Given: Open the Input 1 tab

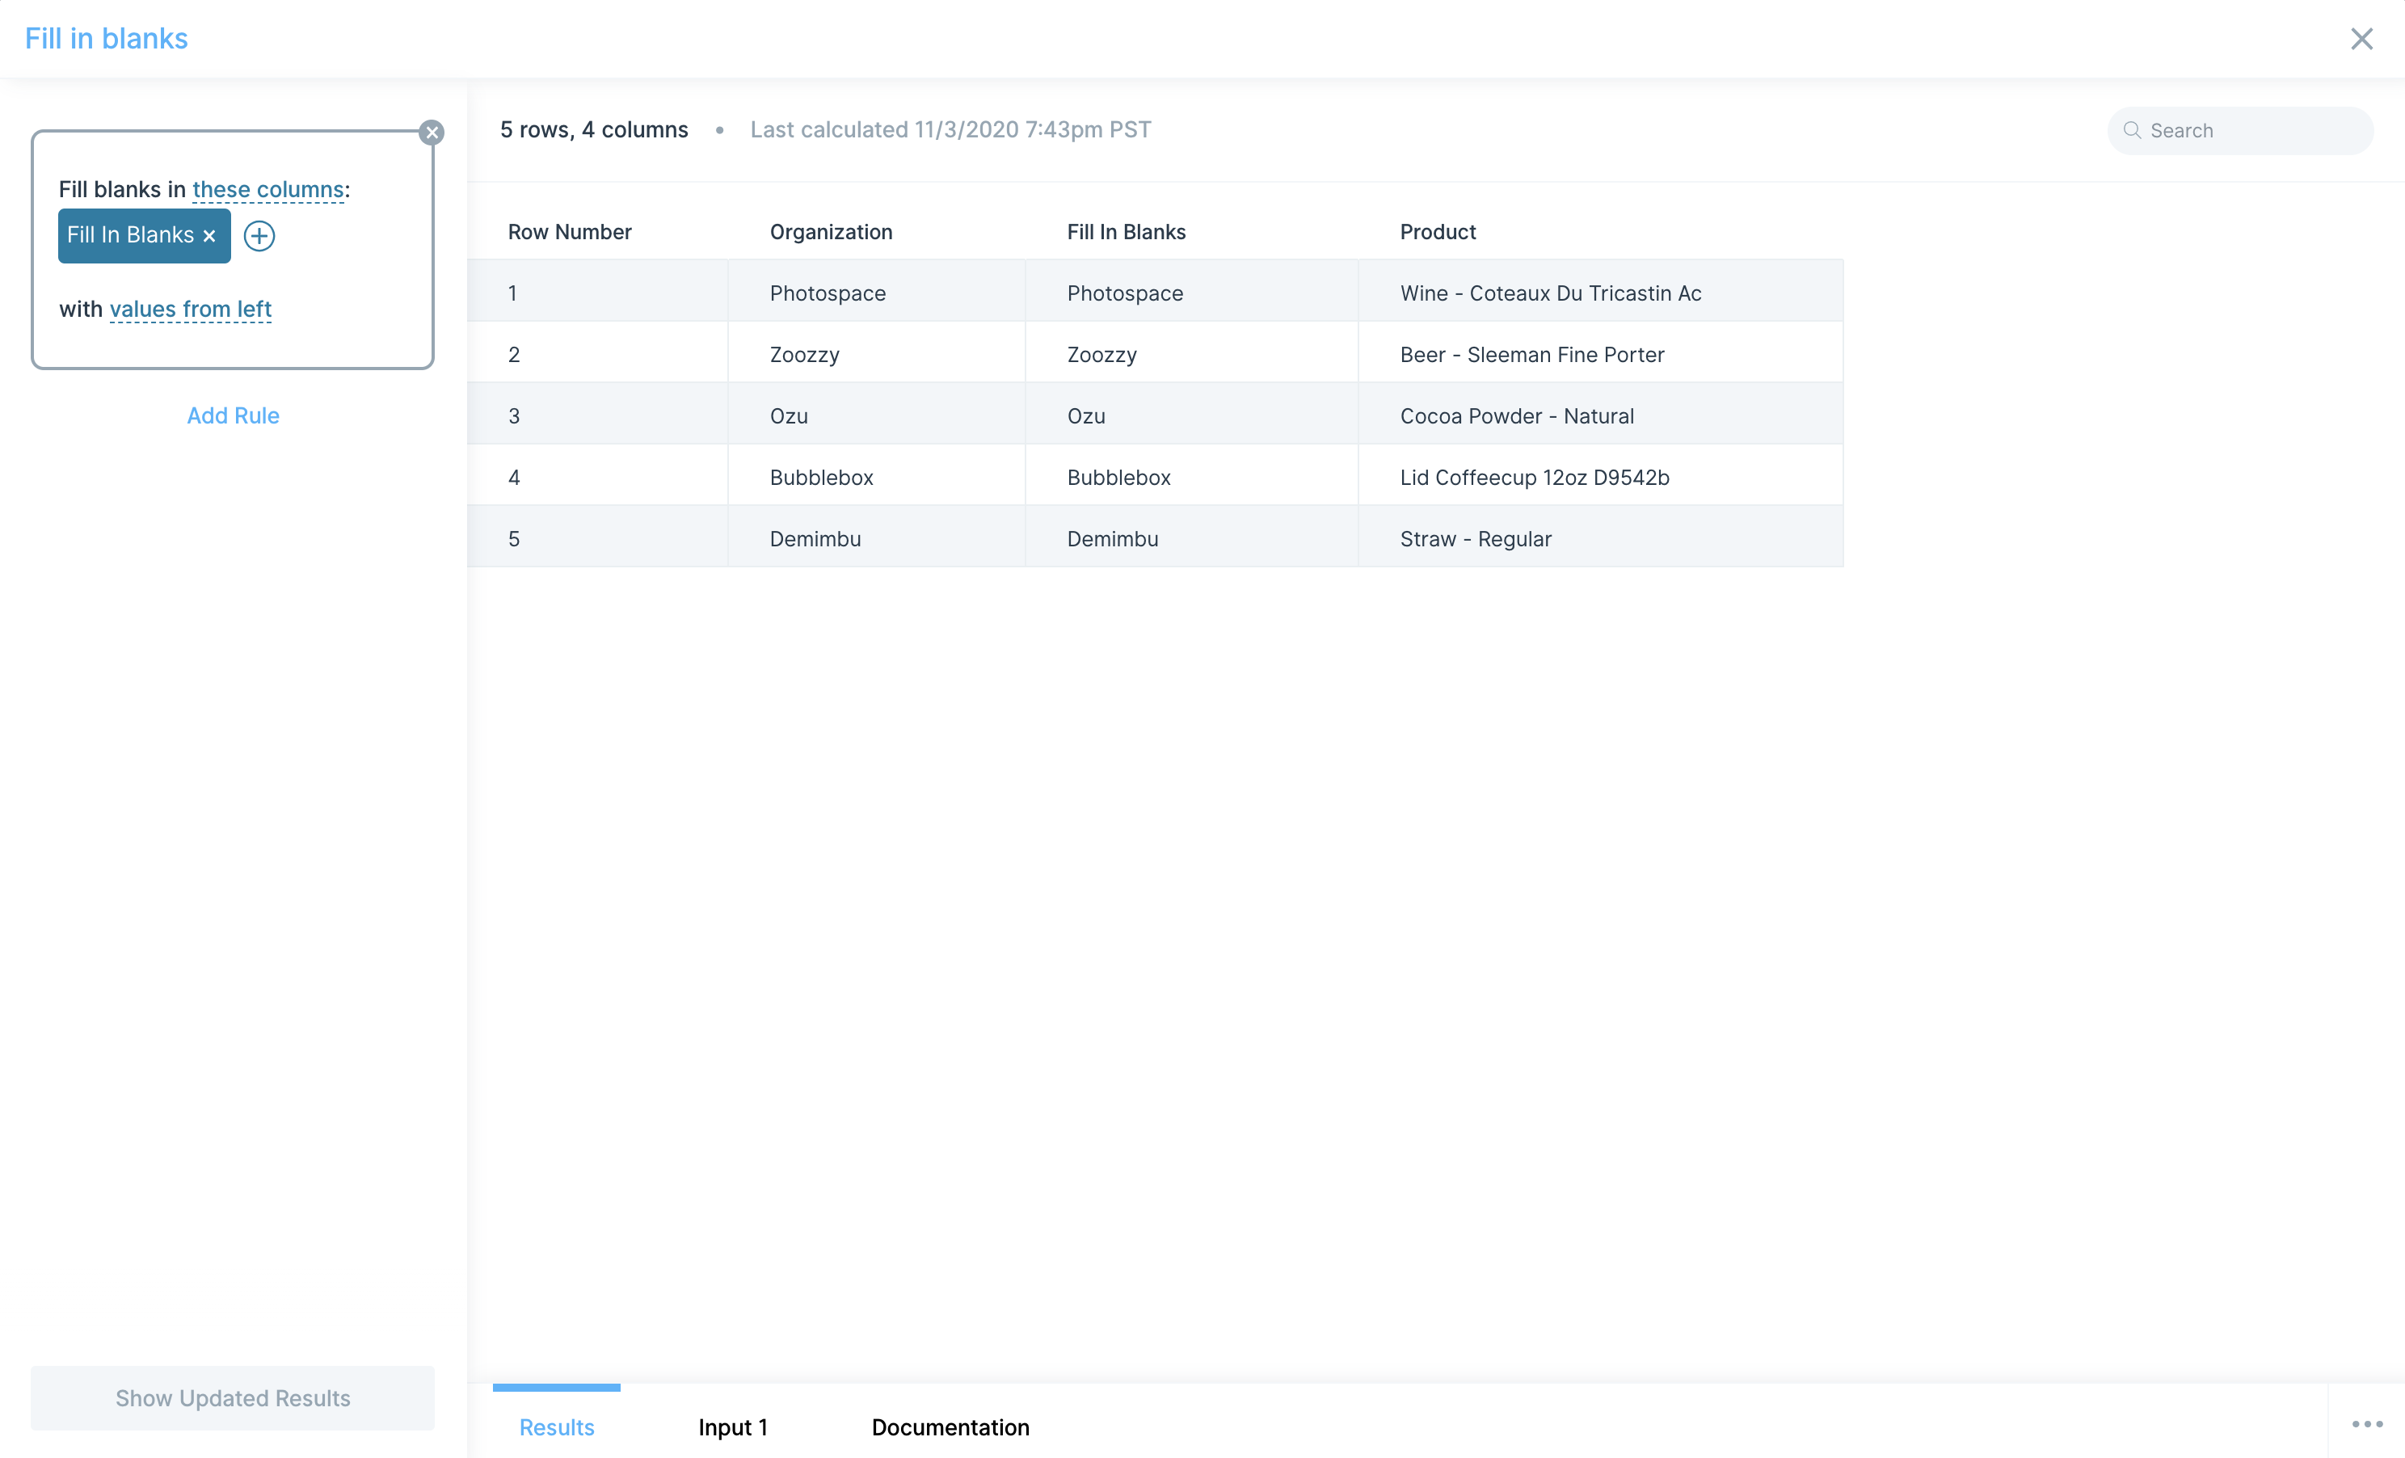Looking at the screenshot, I should [733, 1426].
